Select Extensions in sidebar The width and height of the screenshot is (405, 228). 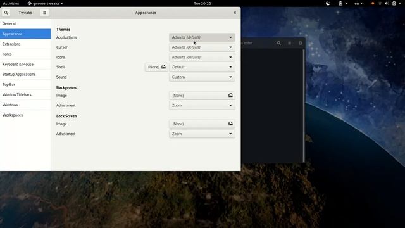coord(25,44)
